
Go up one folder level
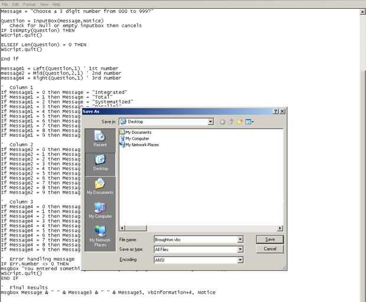(x=231, y=122)
